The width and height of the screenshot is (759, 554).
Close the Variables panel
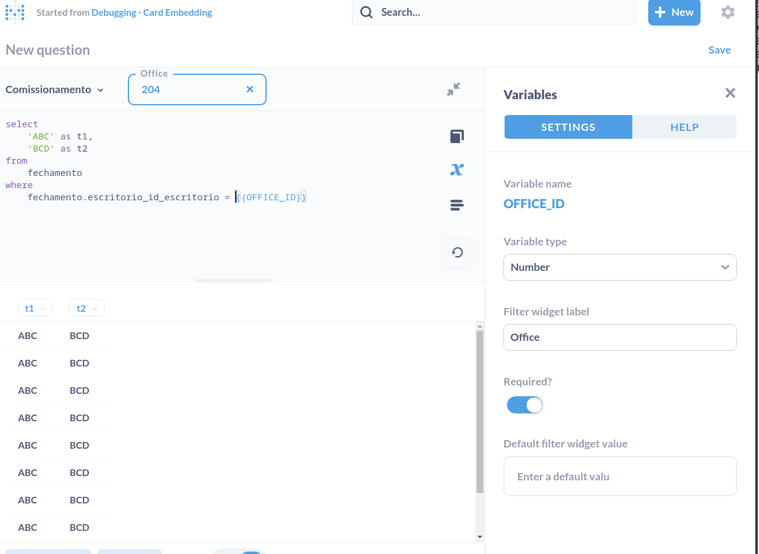point(730,93)
